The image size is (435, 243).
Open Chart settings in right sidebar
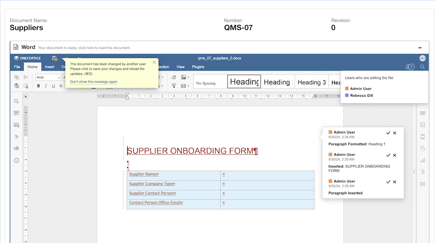pos(423,160)
